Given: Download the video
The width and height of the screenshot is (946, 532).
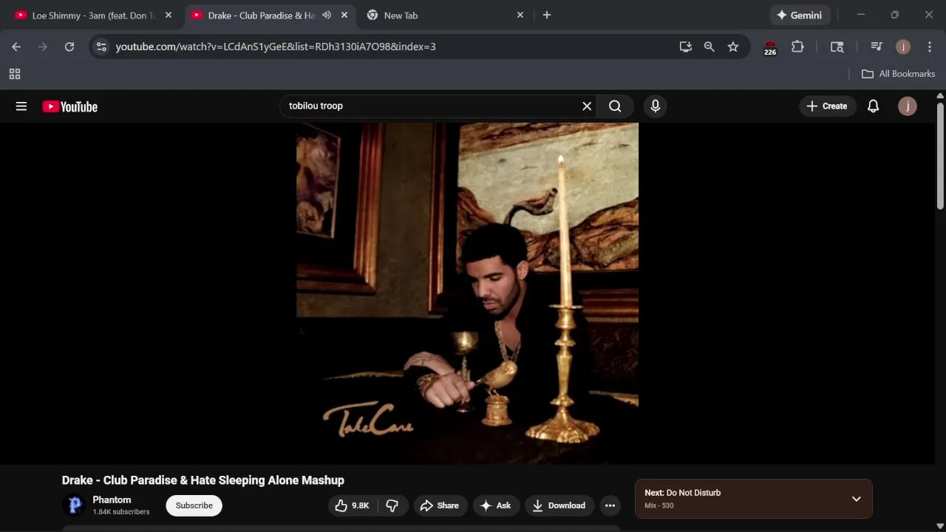Looking at the screenshot, I should pyautogui.click(x=559, y=505).
